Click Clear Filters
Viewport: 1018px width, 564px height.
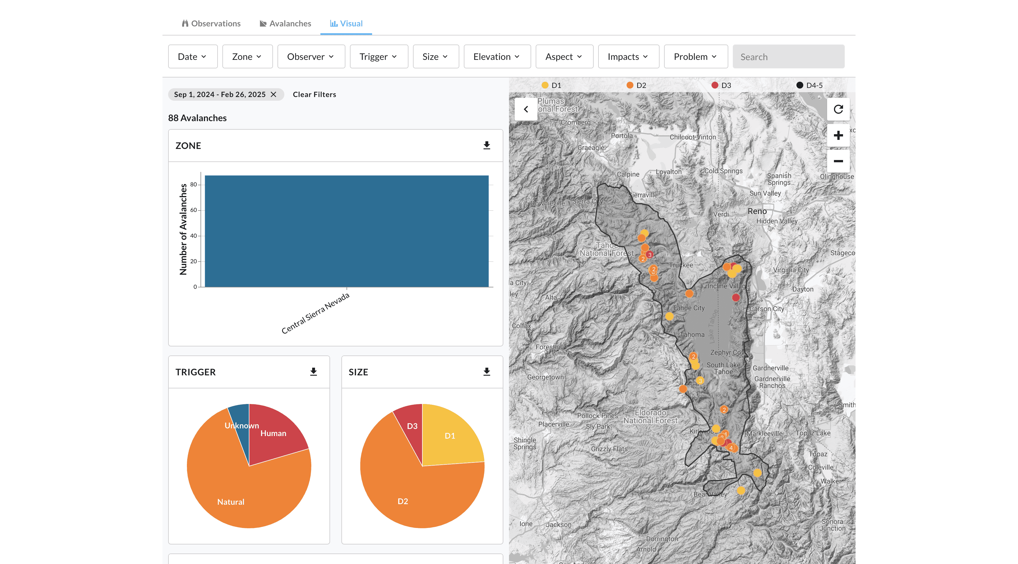(314, 94)
